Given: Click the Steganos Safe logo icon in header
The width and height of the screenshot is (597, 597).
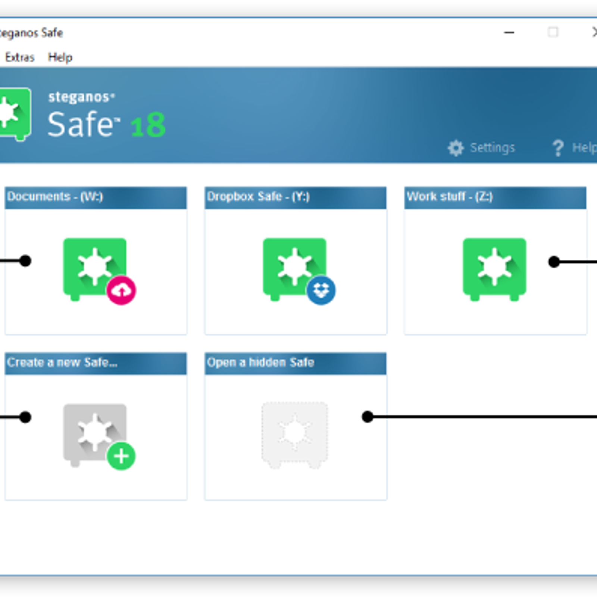Looking at the screenshot, I should pyautogui.click(x=15, y=114).
